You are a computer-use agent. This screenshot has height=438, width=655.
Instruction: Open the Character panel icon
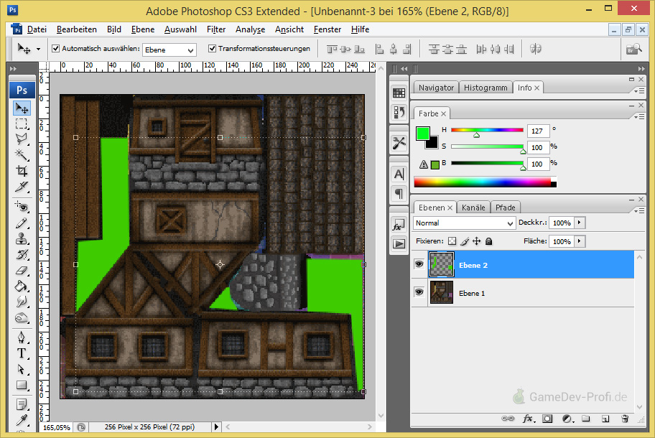(x=399, y=174)
